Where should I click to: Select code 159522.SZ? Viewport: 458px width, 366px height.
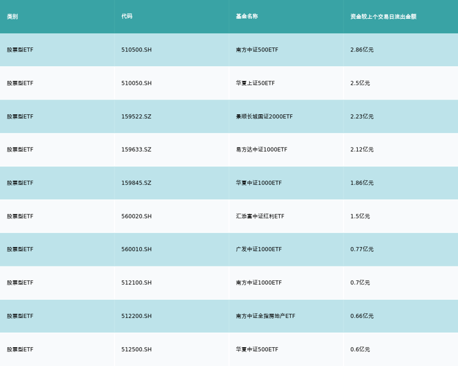coord(136,117)
